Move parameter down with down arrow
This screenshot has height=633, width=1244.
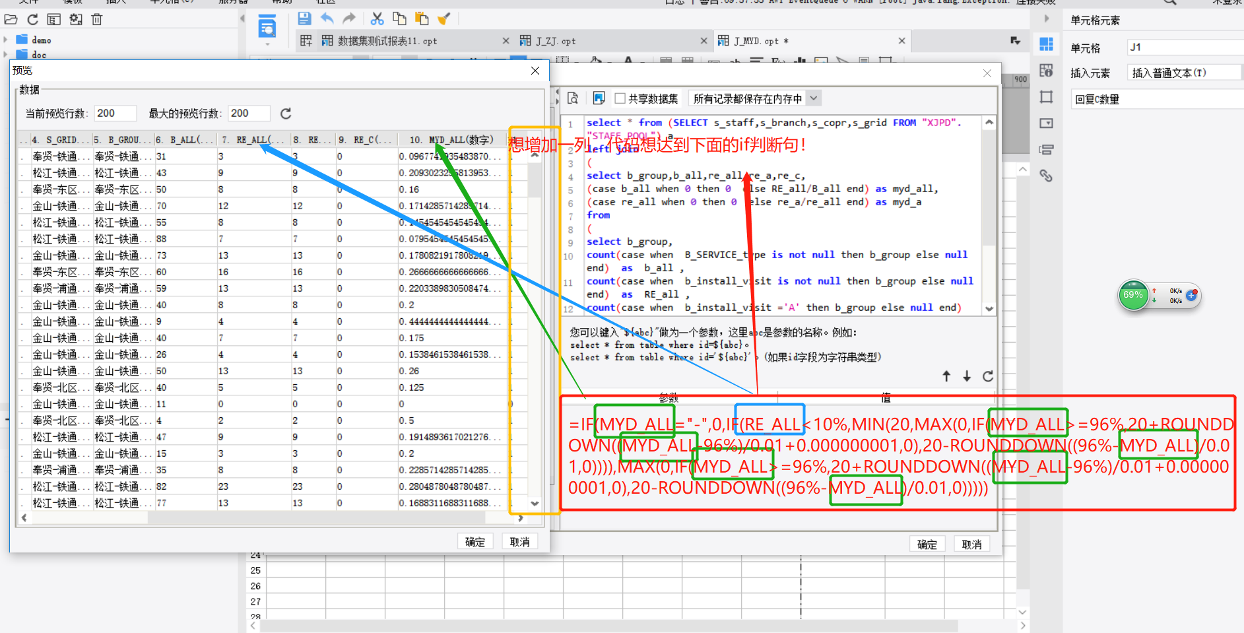[x=967, y=376]
